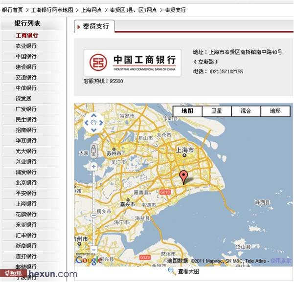Click the 嘉兴市 label on map
This screenshot has width=294, height=282.
tap(128, 204)
